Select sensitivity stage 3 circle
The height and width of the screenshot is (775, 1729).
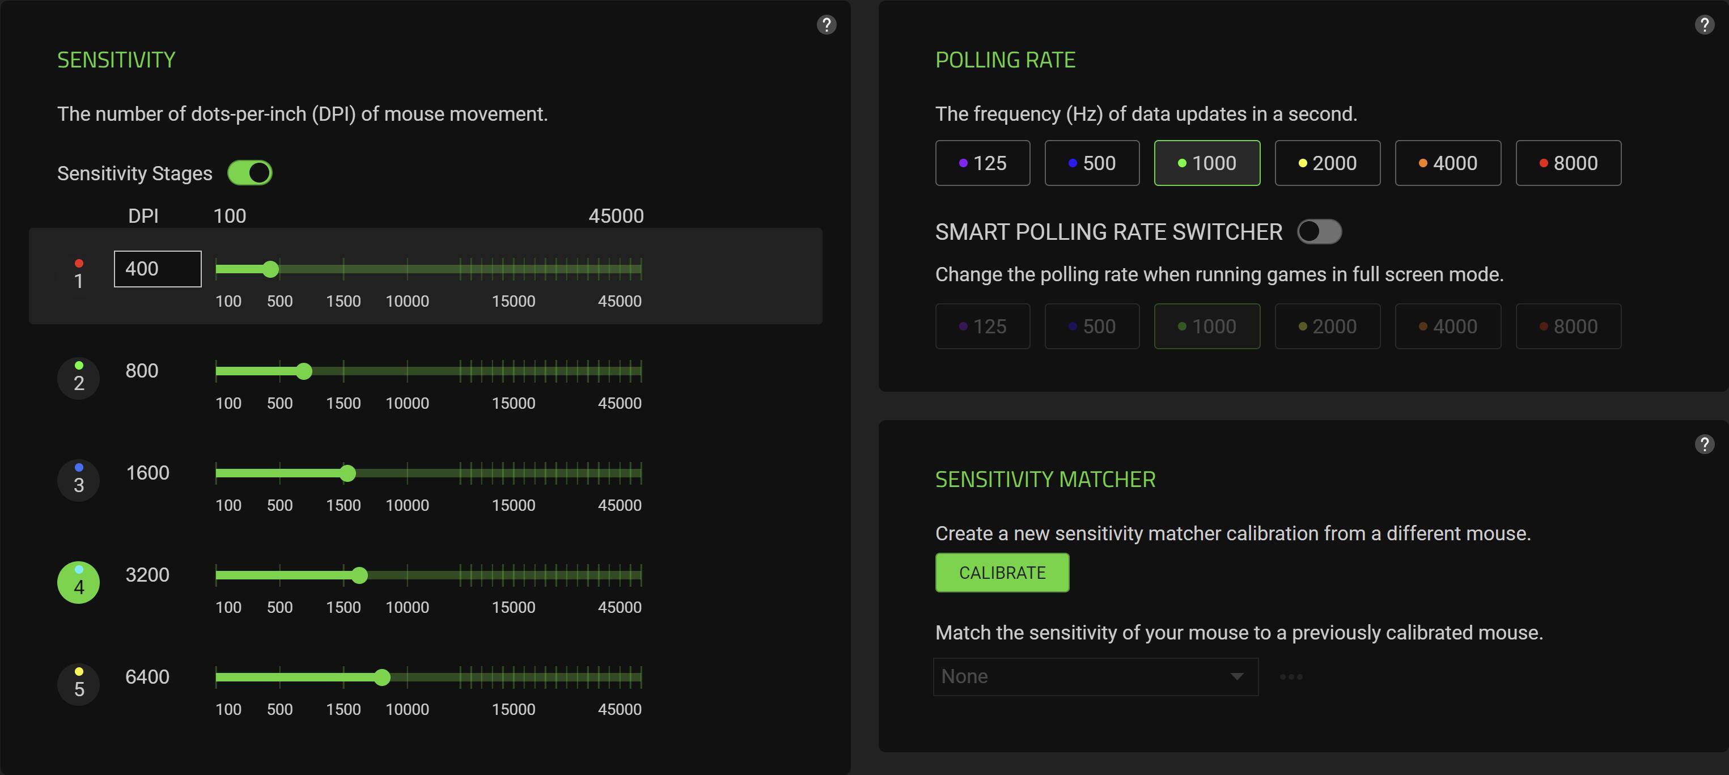click(79, 480)
